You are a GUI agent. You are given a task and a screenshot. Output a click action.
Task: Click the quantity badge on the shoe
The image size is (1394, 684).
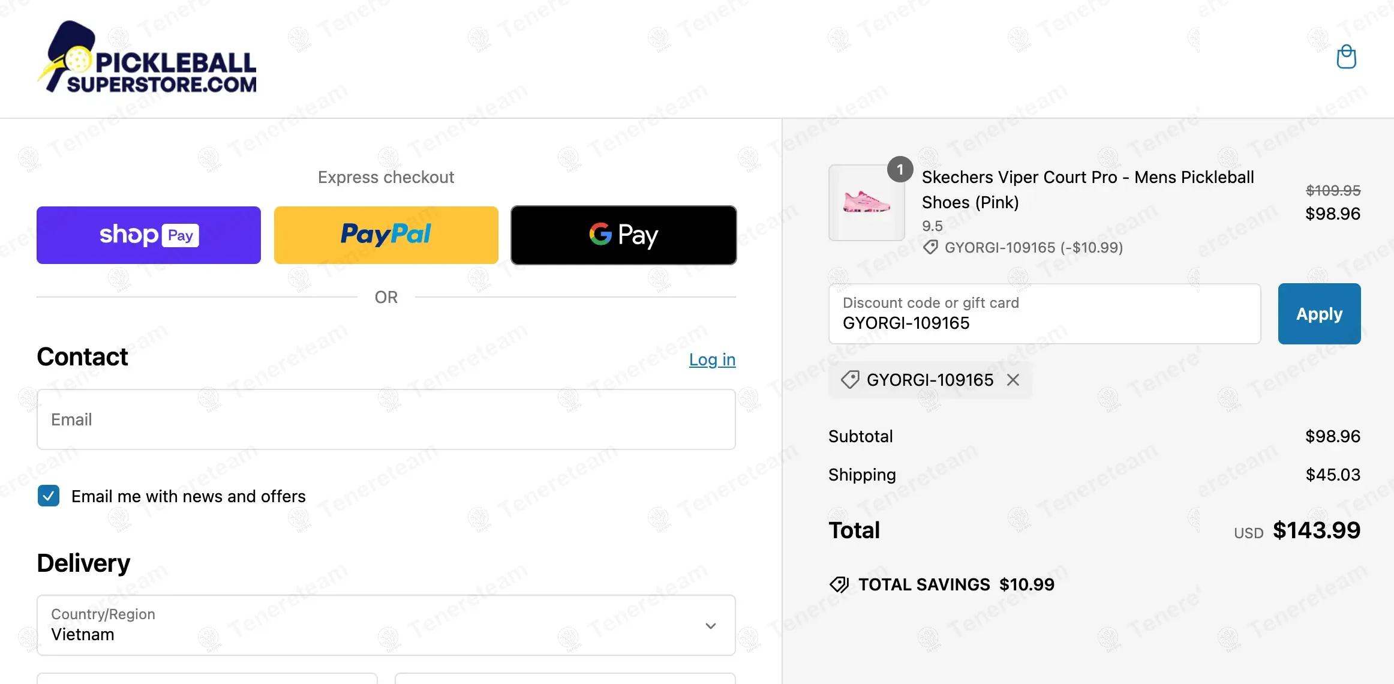(900, 170)
